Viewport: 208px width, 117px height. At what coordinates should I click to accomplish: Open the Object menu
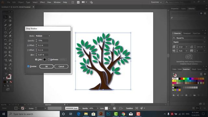click(21, 2)
